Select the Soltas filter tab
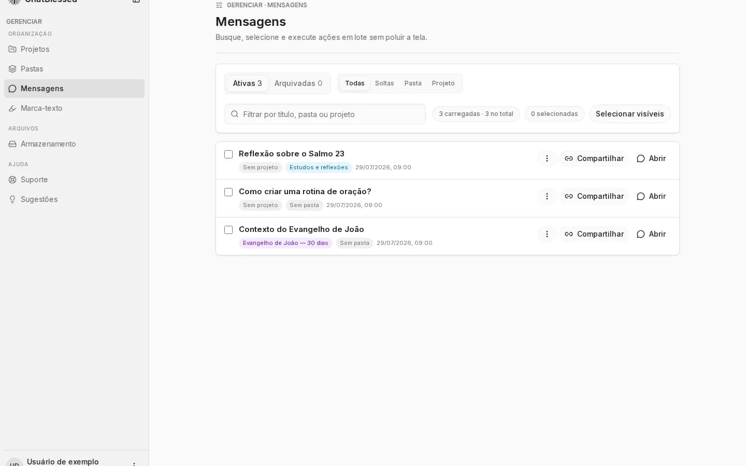This screenshot has height=466, width=746. coord(384,83)
